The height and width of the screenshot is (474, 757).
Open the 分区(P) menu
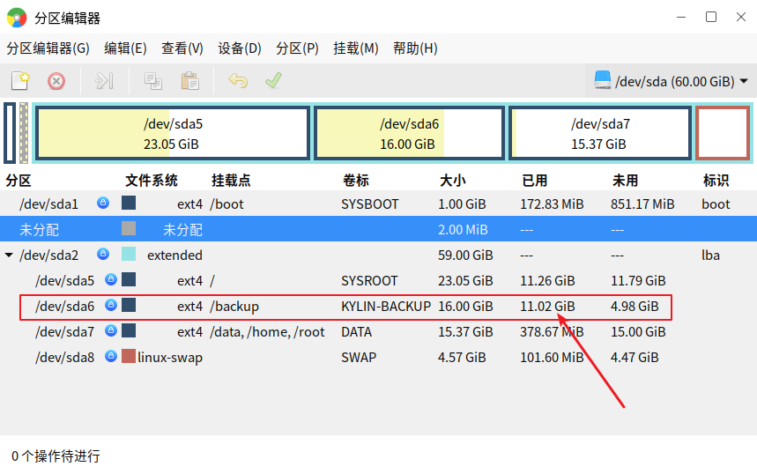click(297, 48)
